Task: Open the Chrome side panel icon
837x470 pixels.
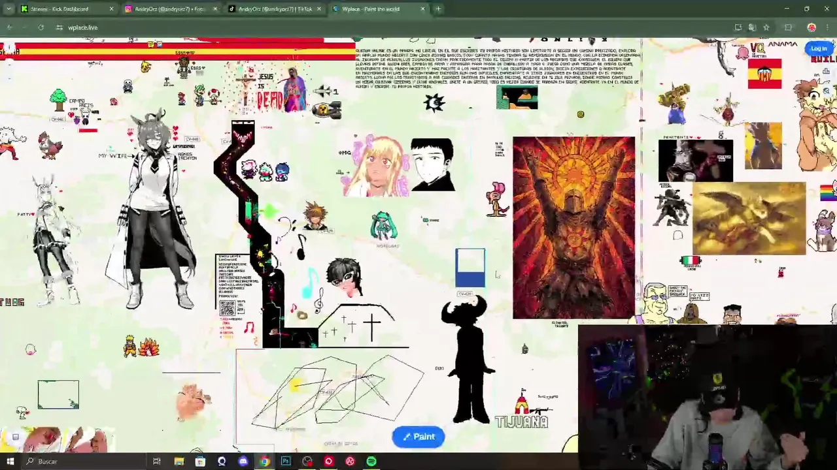Action: coord(788,27)
